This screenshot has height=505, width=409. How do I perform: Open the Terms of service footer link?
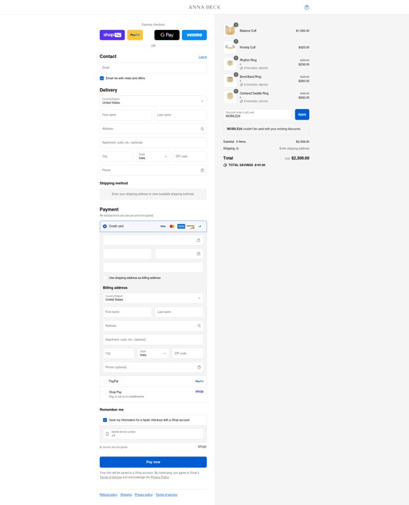point(166,495)
